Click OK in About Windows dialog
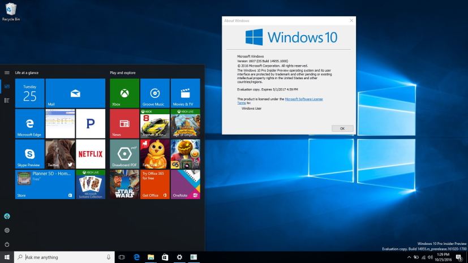Image resolution: width=468 pixels, height=263 pixels. click(x=342, y=128)
